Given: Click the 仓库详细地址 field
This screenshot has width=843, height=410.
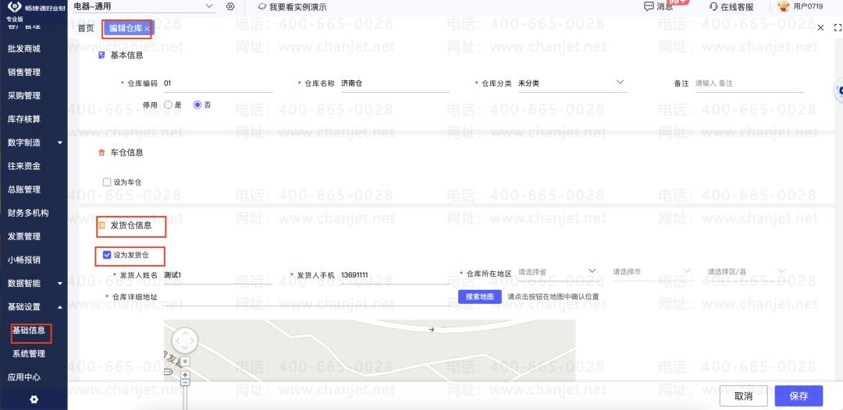Looking at the screenshot, I should [x=306, y=297].
